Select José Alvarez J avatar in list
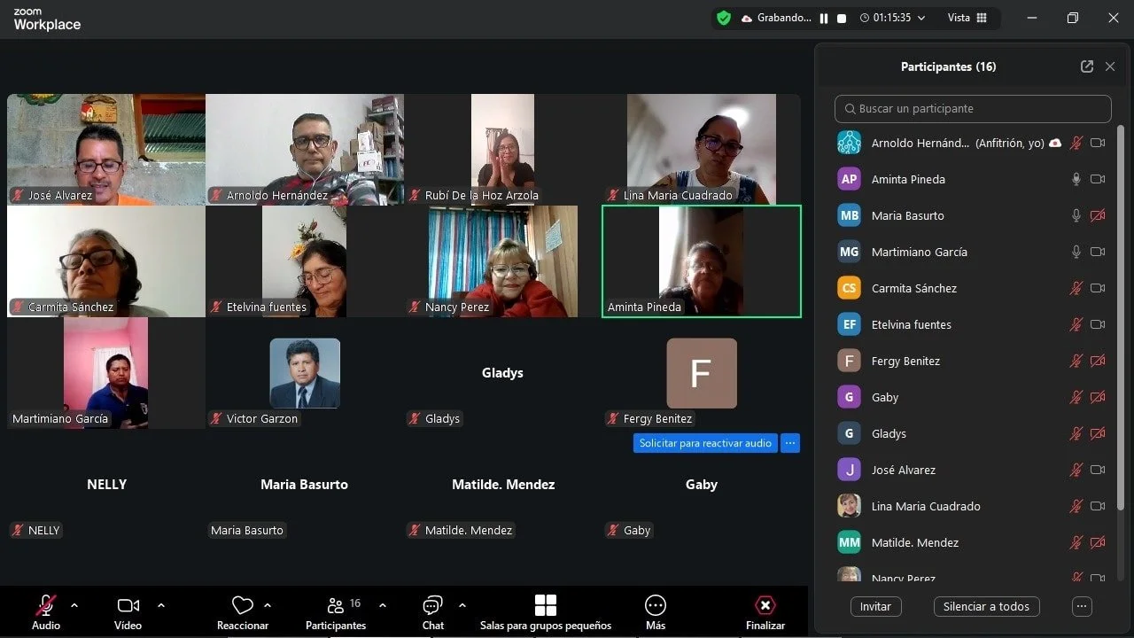1134x638 pixels. pyautogui.click(x=849, y=470)
